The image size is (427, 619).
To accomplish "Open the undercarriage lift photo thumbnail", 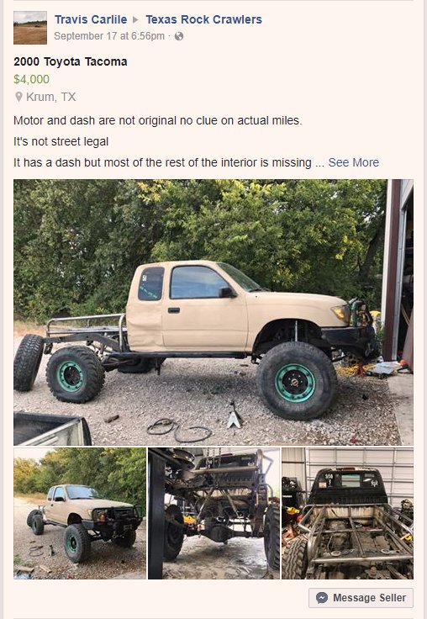I will click(213, 513).
